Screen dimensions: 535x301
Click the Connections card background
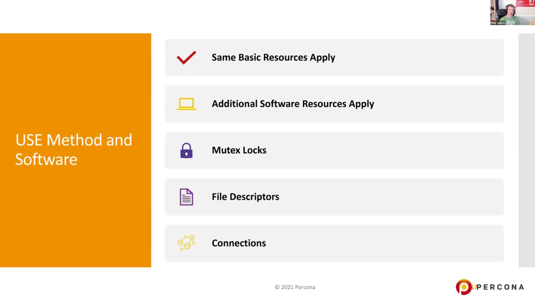coord(390,243)
